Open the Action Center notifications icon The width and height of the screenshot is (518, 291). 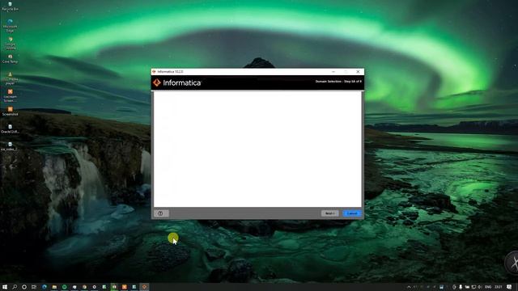click(509, 287)
